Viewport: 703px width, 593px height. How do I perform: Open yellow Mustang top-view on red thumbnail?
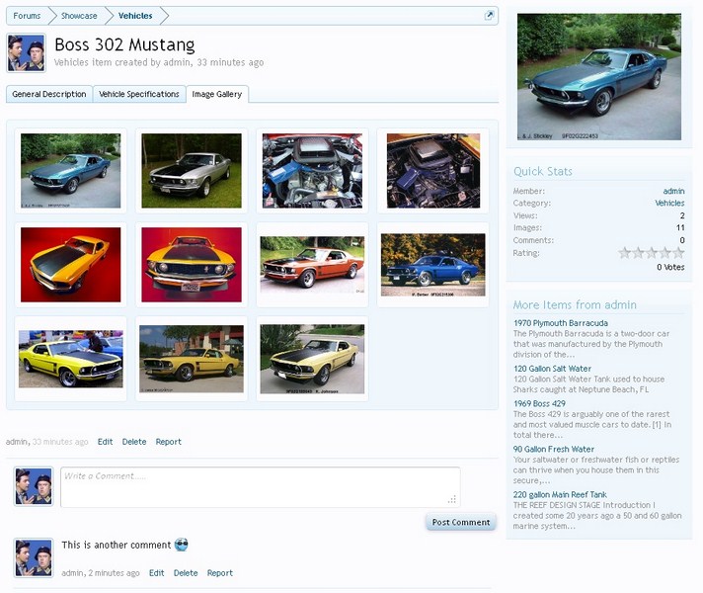(70, 265)
